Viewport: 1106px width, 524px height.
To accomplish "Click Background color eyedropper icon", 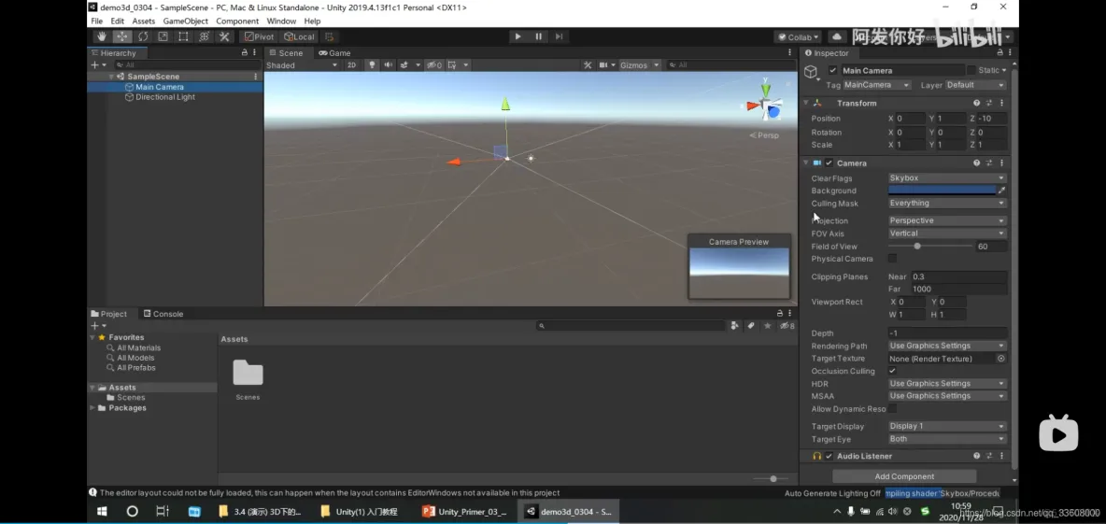I will (x=1001, y=191).
